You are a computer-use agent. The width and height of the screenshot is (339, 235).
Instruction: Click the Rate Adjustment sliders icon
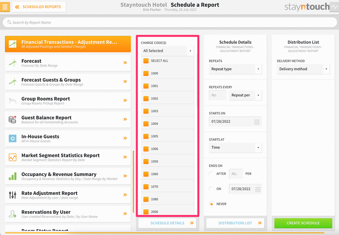[13, 195]
